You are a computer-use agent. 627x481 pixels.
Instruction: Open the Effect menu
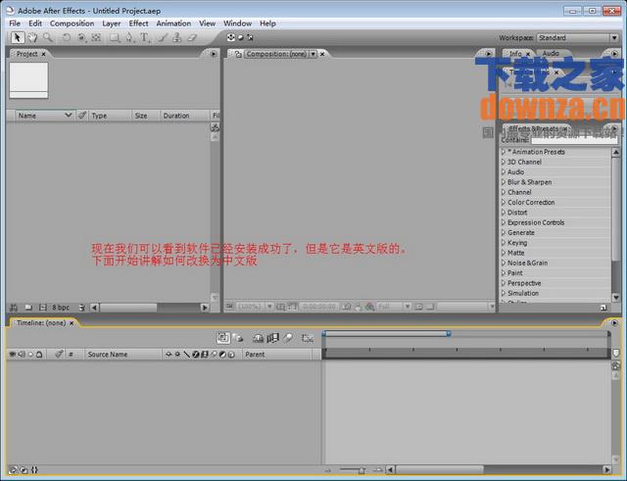[x=138, y=24]
